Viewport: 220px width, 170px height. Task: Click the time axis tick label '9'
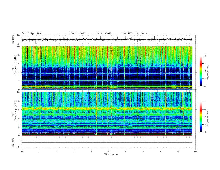pyautogui.click(x=178, y=152)
